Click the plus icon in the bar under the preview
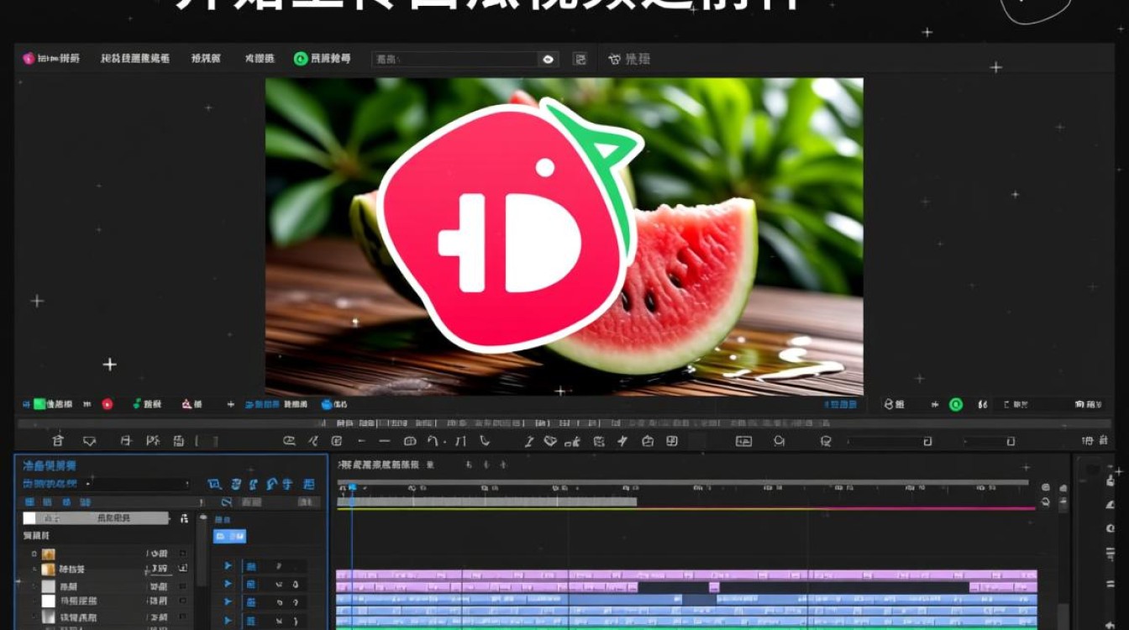Image resolution: width=1129 pixels, height=630 pixels. [230, 404]
